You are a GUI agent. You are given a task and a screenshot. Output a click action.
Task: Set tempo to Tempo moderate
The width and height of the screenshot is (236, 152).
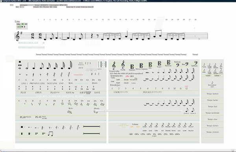coord(212,113)
